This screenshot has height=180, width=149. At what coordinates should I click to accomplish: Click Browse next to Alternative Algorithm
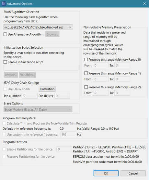pyautogui.click(x=52, y=34)
